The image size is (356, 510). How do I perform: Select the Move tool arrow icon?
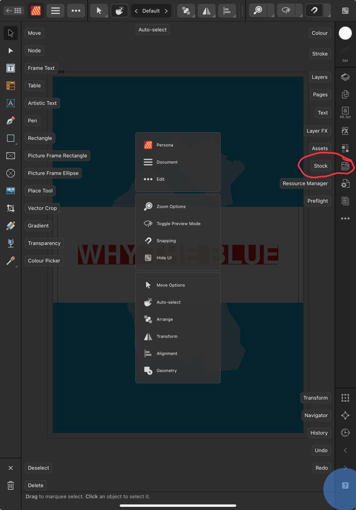click(x=11, y=33)
